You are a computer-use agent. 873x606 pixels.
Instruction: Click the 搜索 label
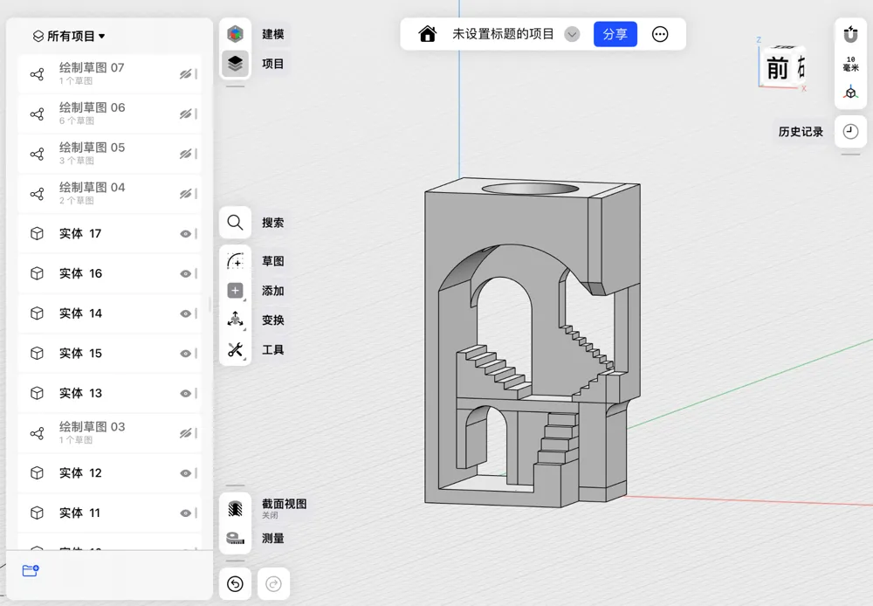click(x=272, y=223)
